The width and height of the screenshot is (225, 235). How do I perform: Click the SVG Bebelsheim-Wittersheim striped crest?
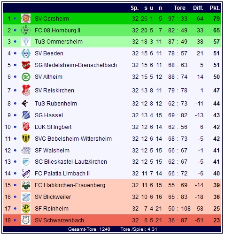[26, 138]
